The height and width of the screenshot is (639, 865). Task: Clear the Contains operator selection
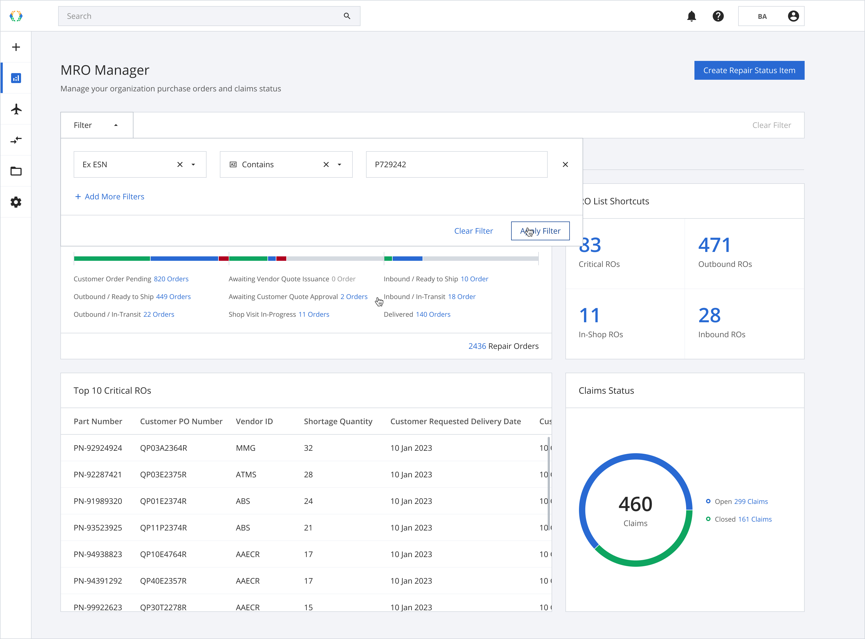326,164
